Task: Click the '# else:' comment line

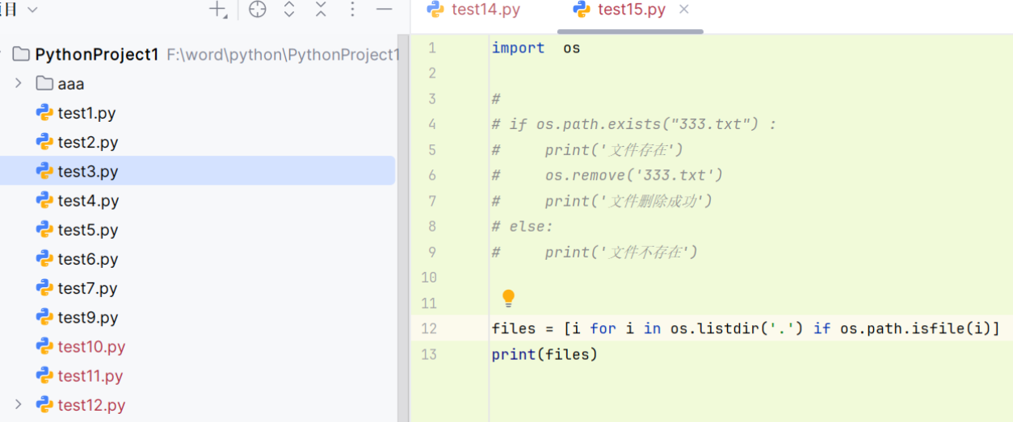Action: click(523, 226)
